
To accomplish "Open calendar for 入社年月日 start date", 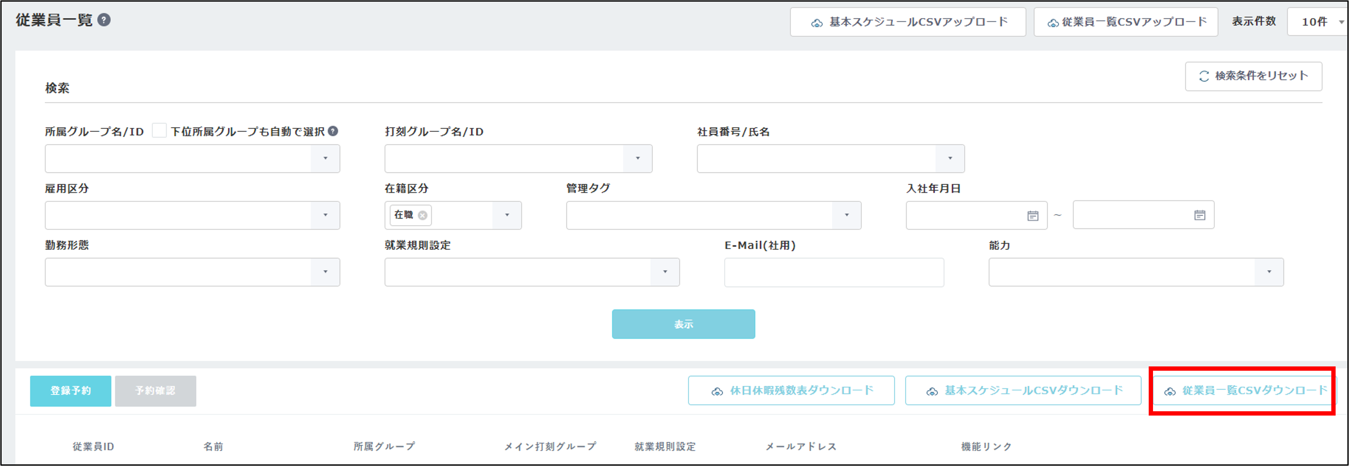I will click(1032, 216).
